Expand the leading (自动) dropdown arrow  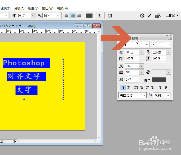(x=168, y=52)
